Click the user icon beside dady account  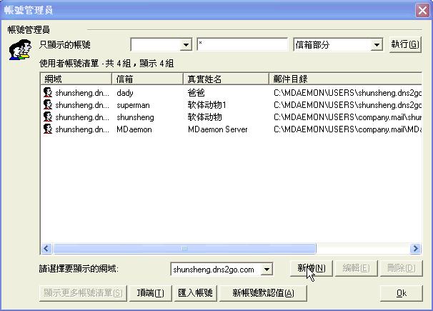click(x=47, y=93)
